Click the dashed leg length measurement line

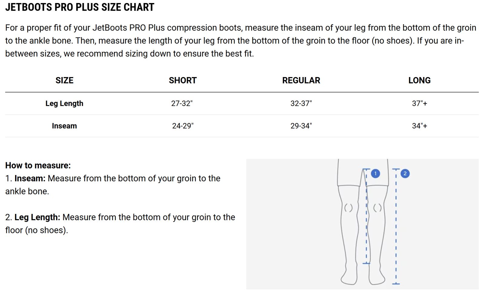(396, 226)
